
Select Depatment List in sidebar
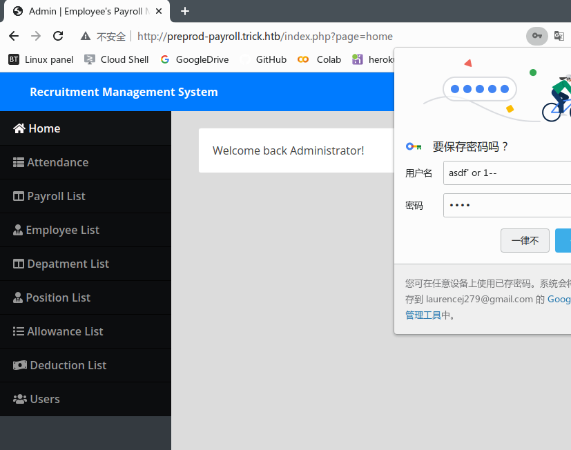pos(68,264)
